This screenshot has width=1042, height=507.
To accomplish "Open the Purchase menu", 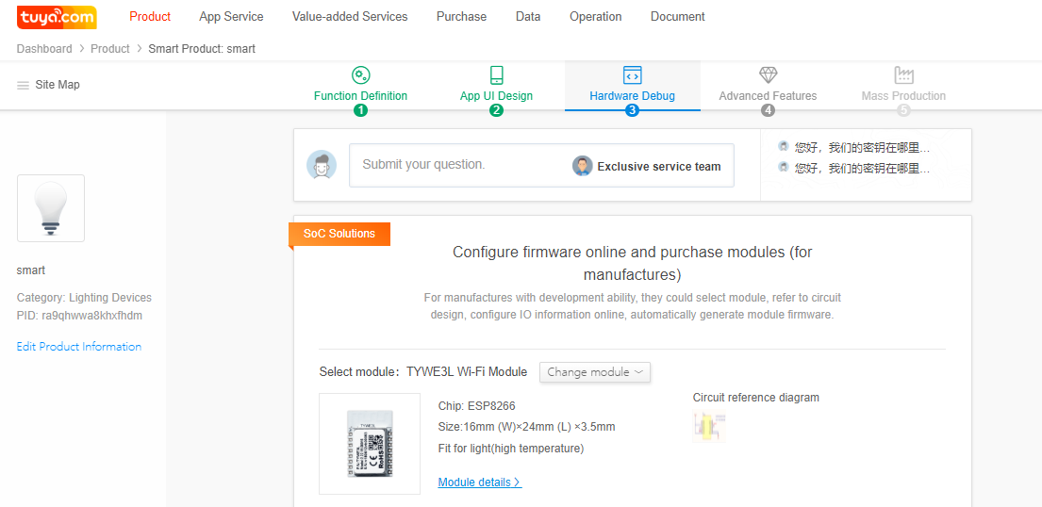I will click(462, 17).
